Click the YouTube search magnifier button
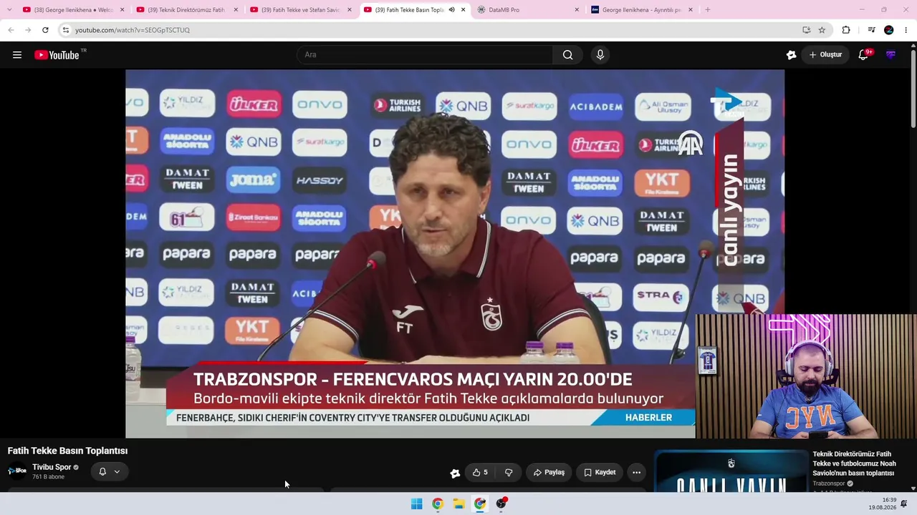 click(567, 55)
